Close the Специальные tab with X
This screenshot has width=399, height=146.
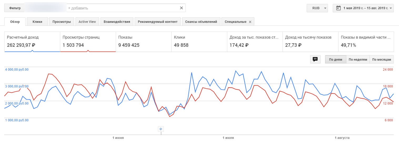coord(250,22)
